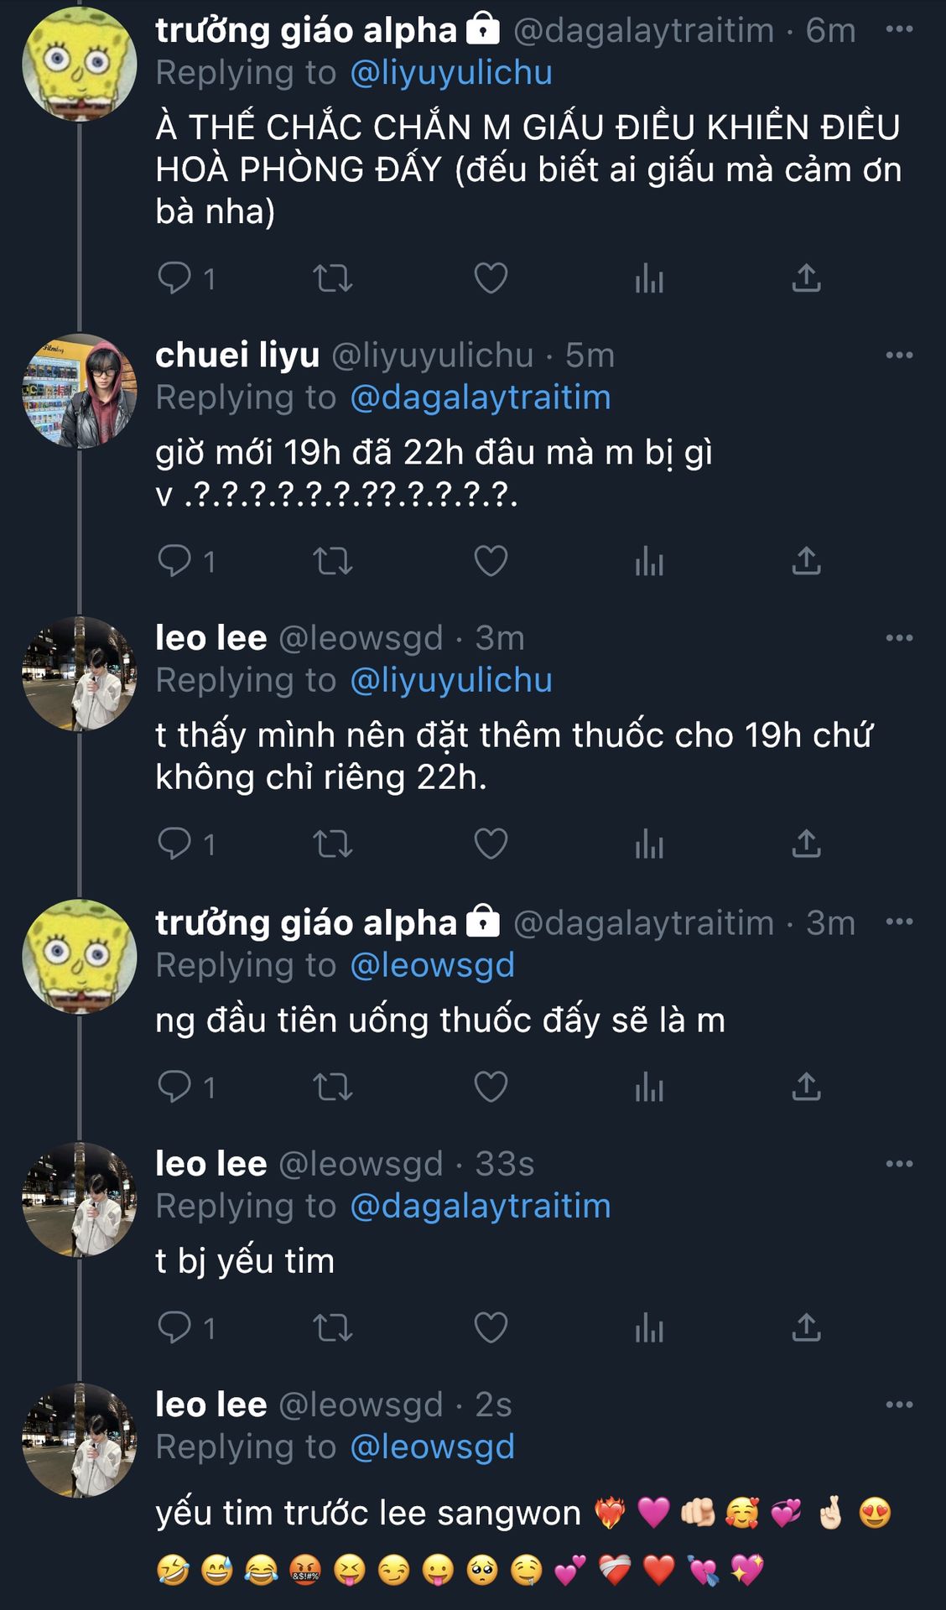
Task: Open the @dagalaytraitim mention in chuei liyu's reply
Action: [x=480, y=397]
